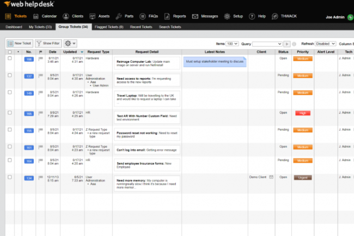354x236 pixels.
Task: Open the Calendar module icon
Action: point(36,16)
